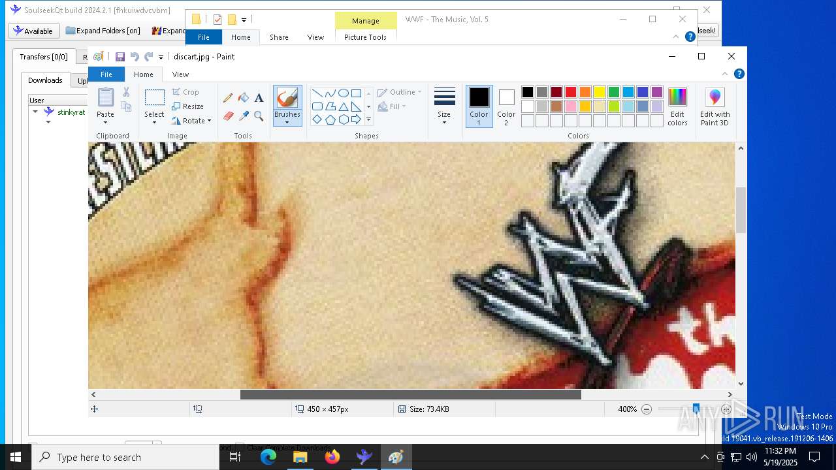Choose the Line shape

(317, 93)
